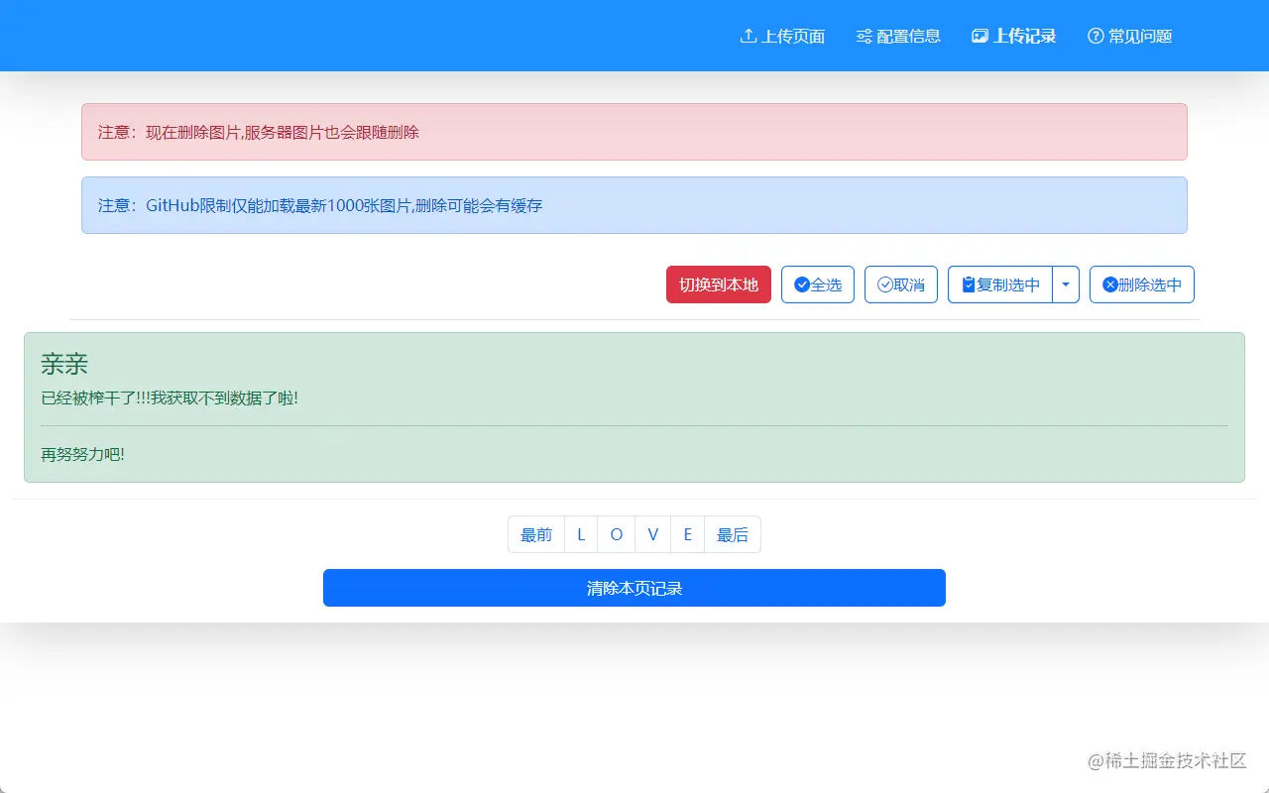Click the question mark icon beside 常见问题
This screenshot has height=793, width=1269.
pos(1095,35)
